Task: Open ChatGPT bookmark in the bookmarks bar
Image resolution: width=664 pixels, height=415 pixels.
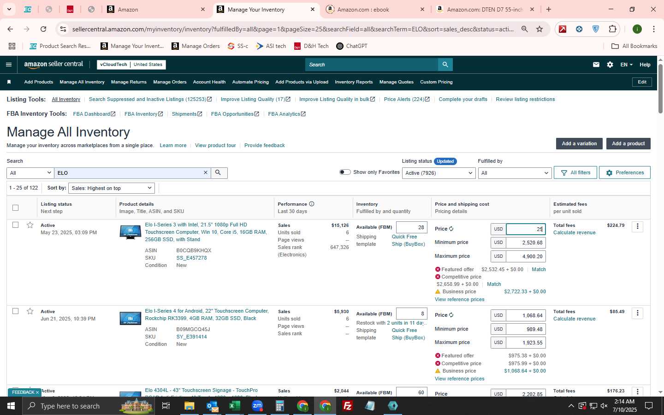Action: [x=351, y=46]
